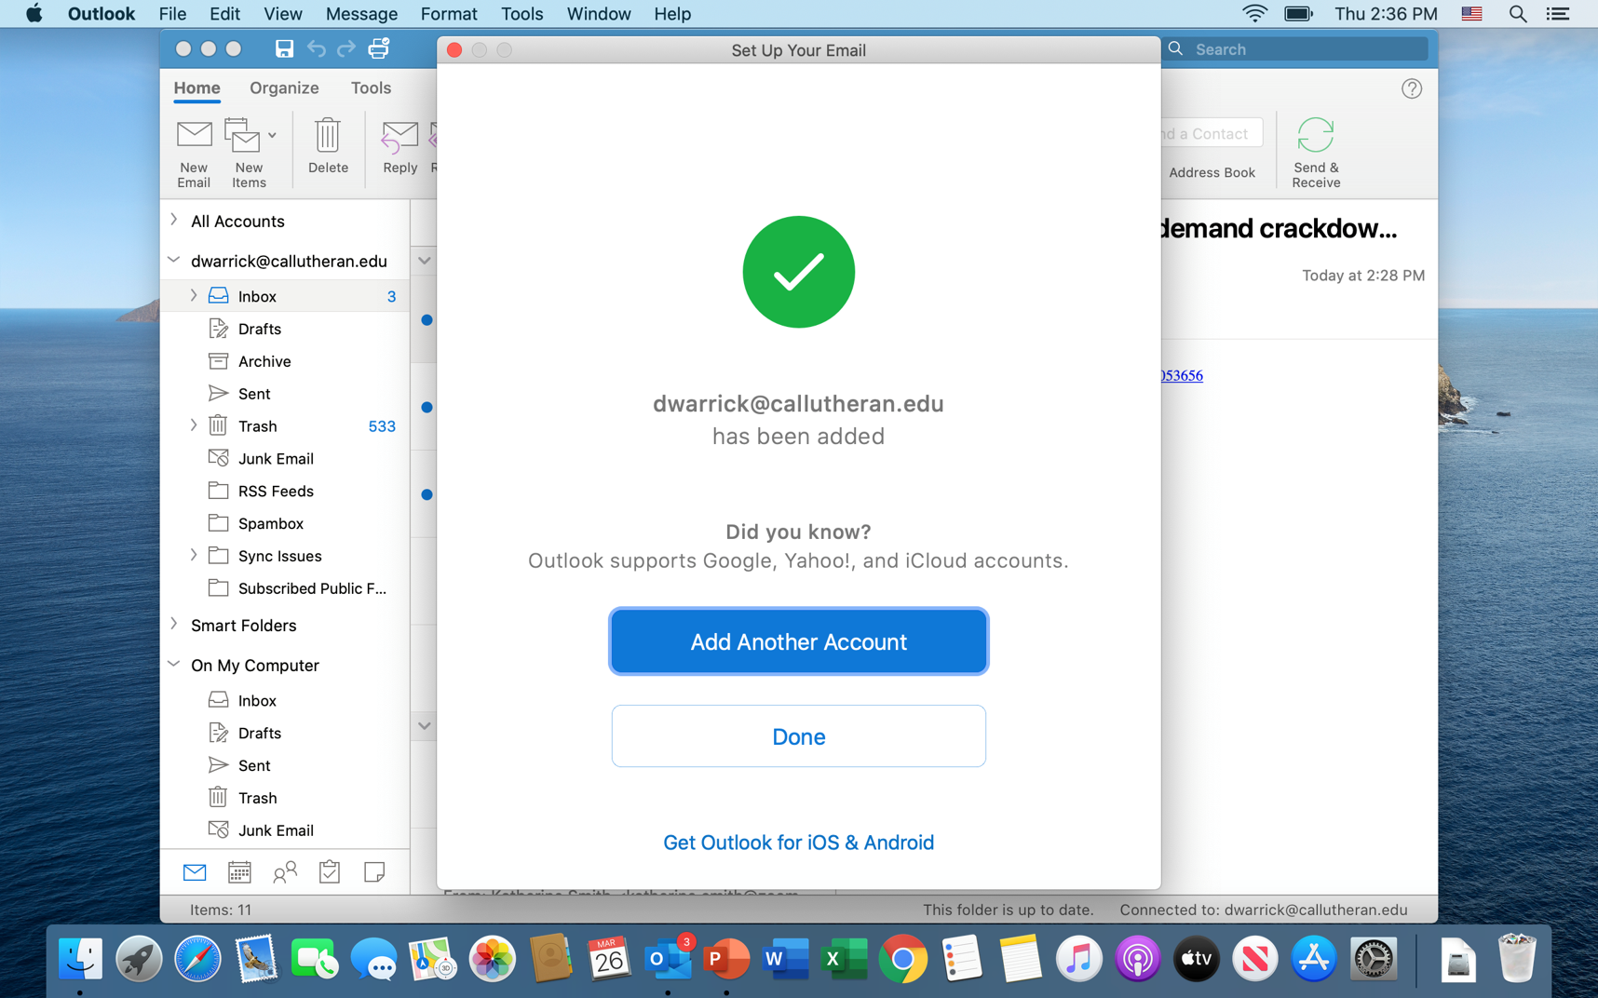Expand the Sync Issues folder chevron
Viewport: 1598px width, 998px height.
tap(194, 556)
